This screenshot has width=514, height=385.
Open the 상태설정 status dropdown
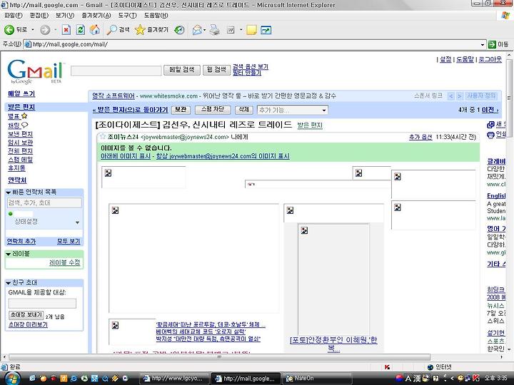(77, 222)
